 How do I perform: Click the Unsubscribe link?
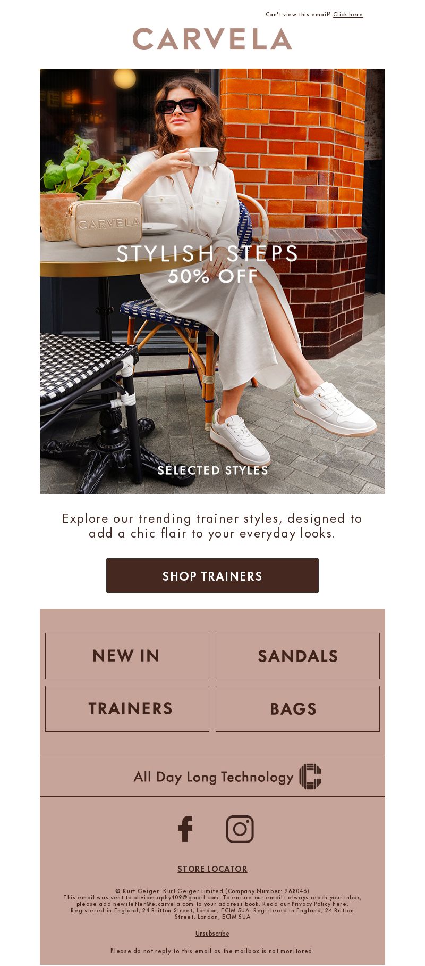[x=212, y=933]
